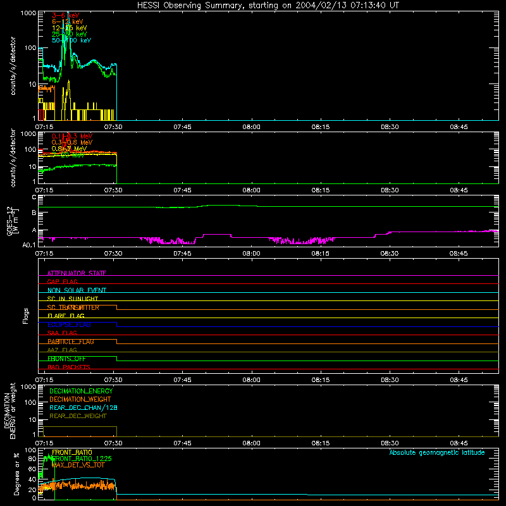Select the red 3-6 keV legend label
This screenshot has height=506, width=506.
[65, 15]
